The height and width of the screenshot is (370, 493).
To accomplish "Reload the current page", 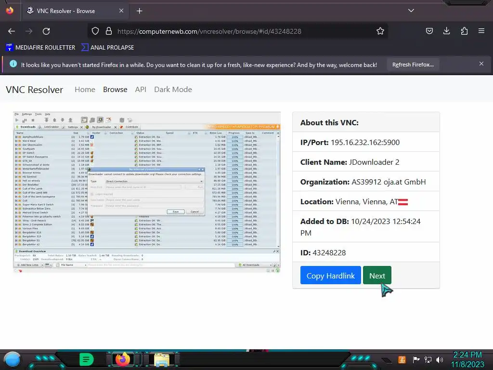I will tap(46, 31).
